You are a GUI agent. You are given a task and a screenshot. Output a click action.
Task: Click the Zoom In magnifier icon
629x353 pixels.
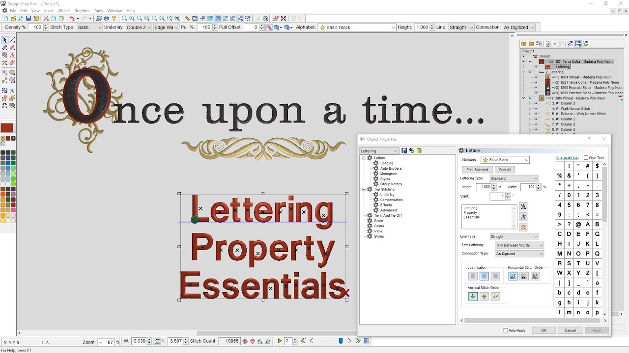tap(132, 18)
